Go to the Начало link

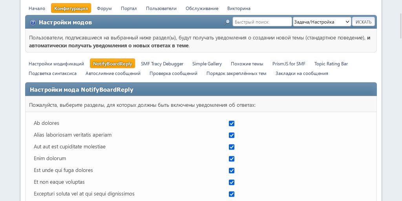[37, 8]
